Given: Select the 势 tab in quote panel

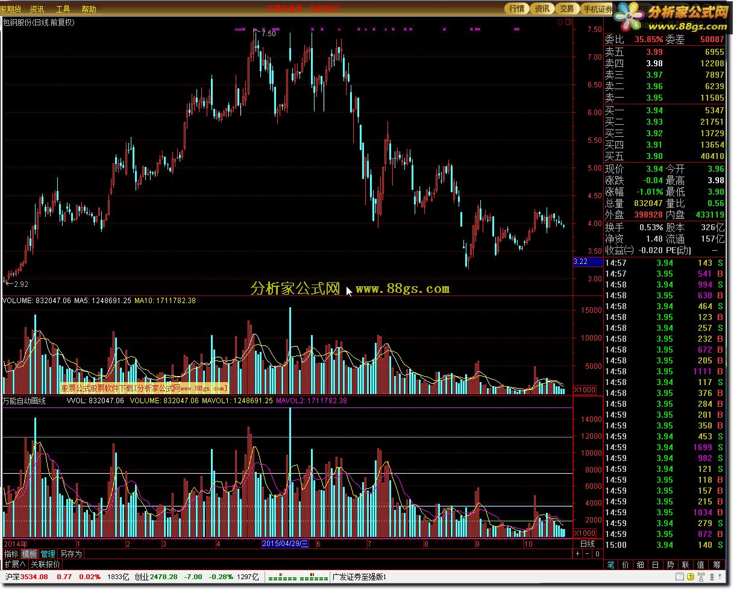Looking at the screenshot, I should coord(671,565).
